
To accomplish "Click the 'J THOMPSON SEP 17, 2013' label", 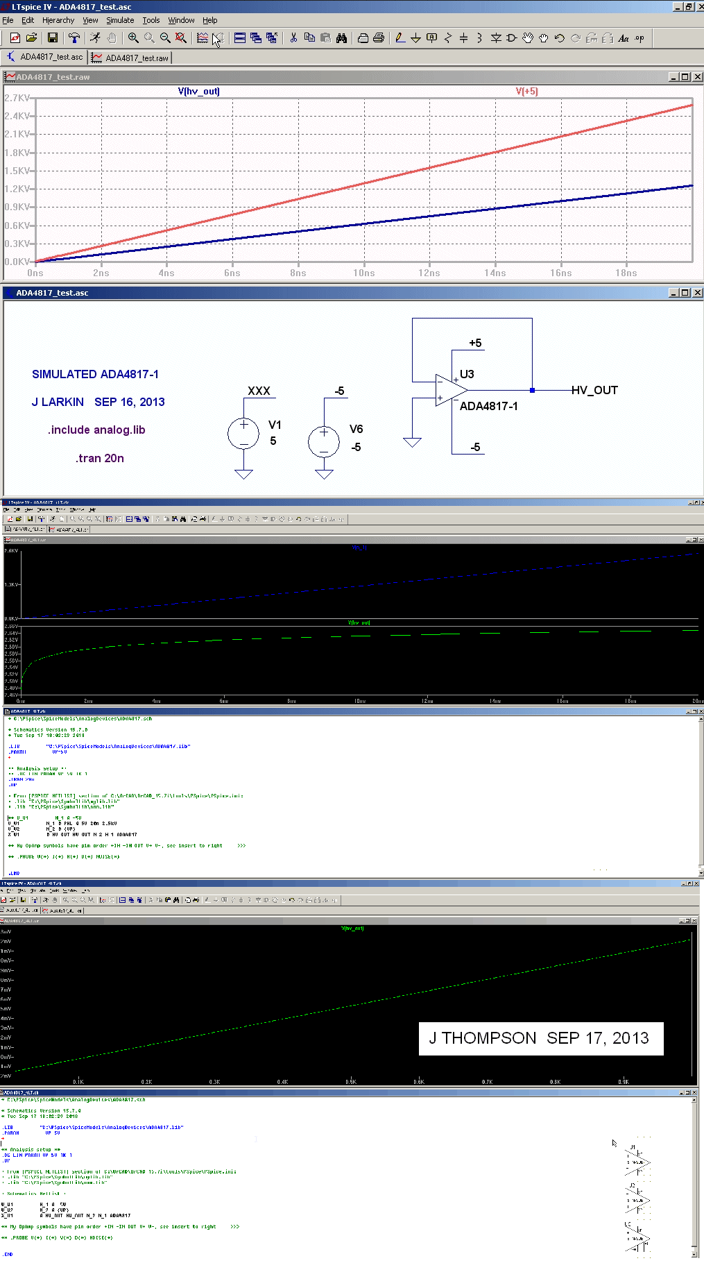I will 540,1038.
